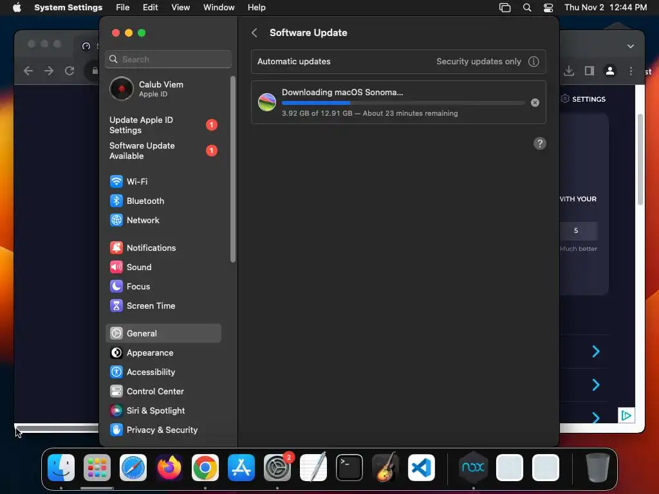
Task: Select rating 5 in background web page
Action: tap(576, 231)
